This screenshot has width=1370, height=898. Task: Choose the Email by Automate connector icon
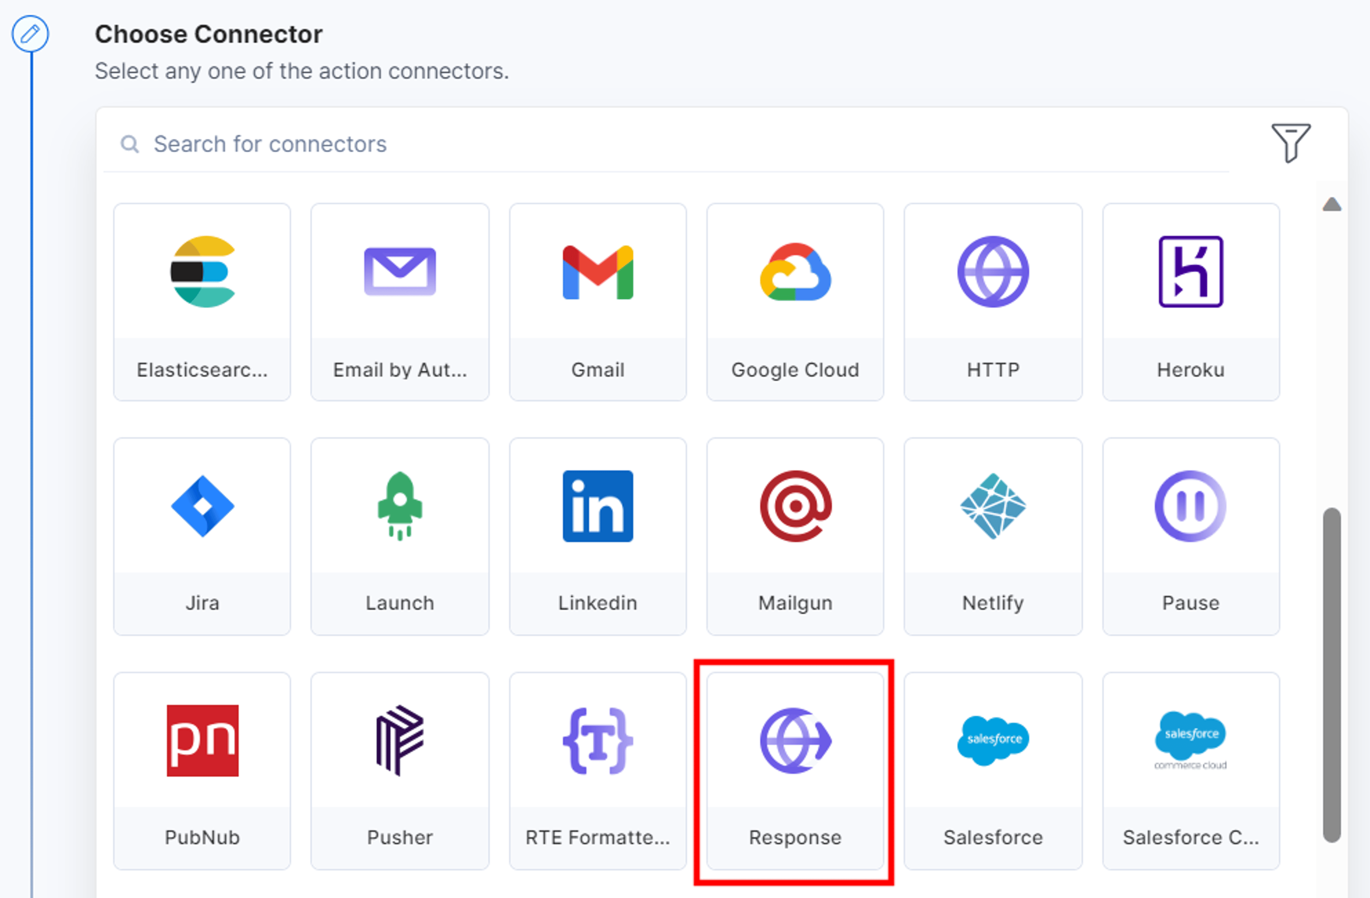[x=400, y=271]
